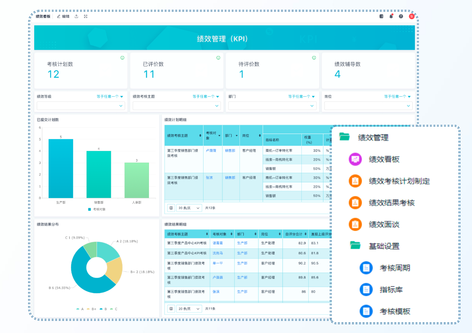Open the 绩效等级 filter dropdown field
The image size is (472, 333).
[x=81, y=106]
